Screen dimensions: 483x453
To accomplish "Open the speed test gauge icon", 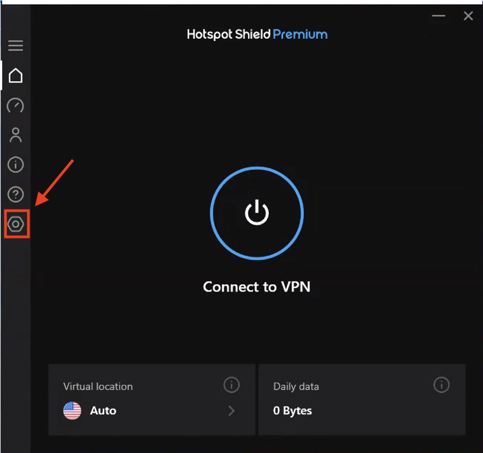I will [x=15, y=105].
